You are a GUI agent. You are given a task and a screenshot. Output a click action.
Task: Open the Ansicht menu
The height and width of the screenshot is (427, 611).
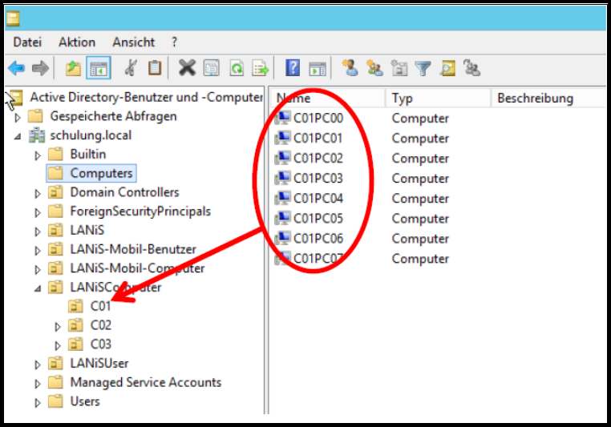point(134,42)
